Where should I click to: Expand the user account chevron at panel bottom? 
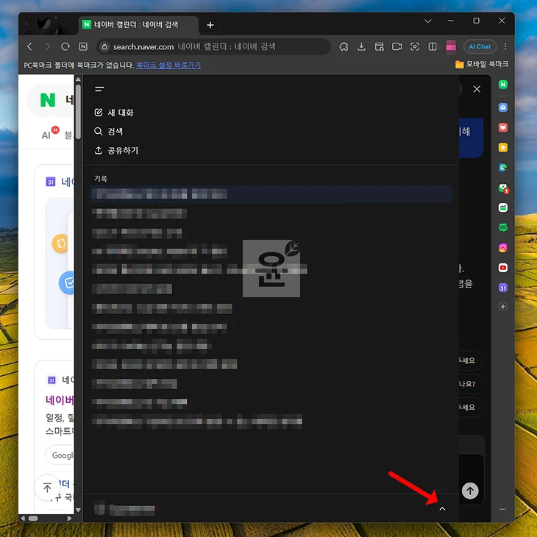click(x=442, y=509)
